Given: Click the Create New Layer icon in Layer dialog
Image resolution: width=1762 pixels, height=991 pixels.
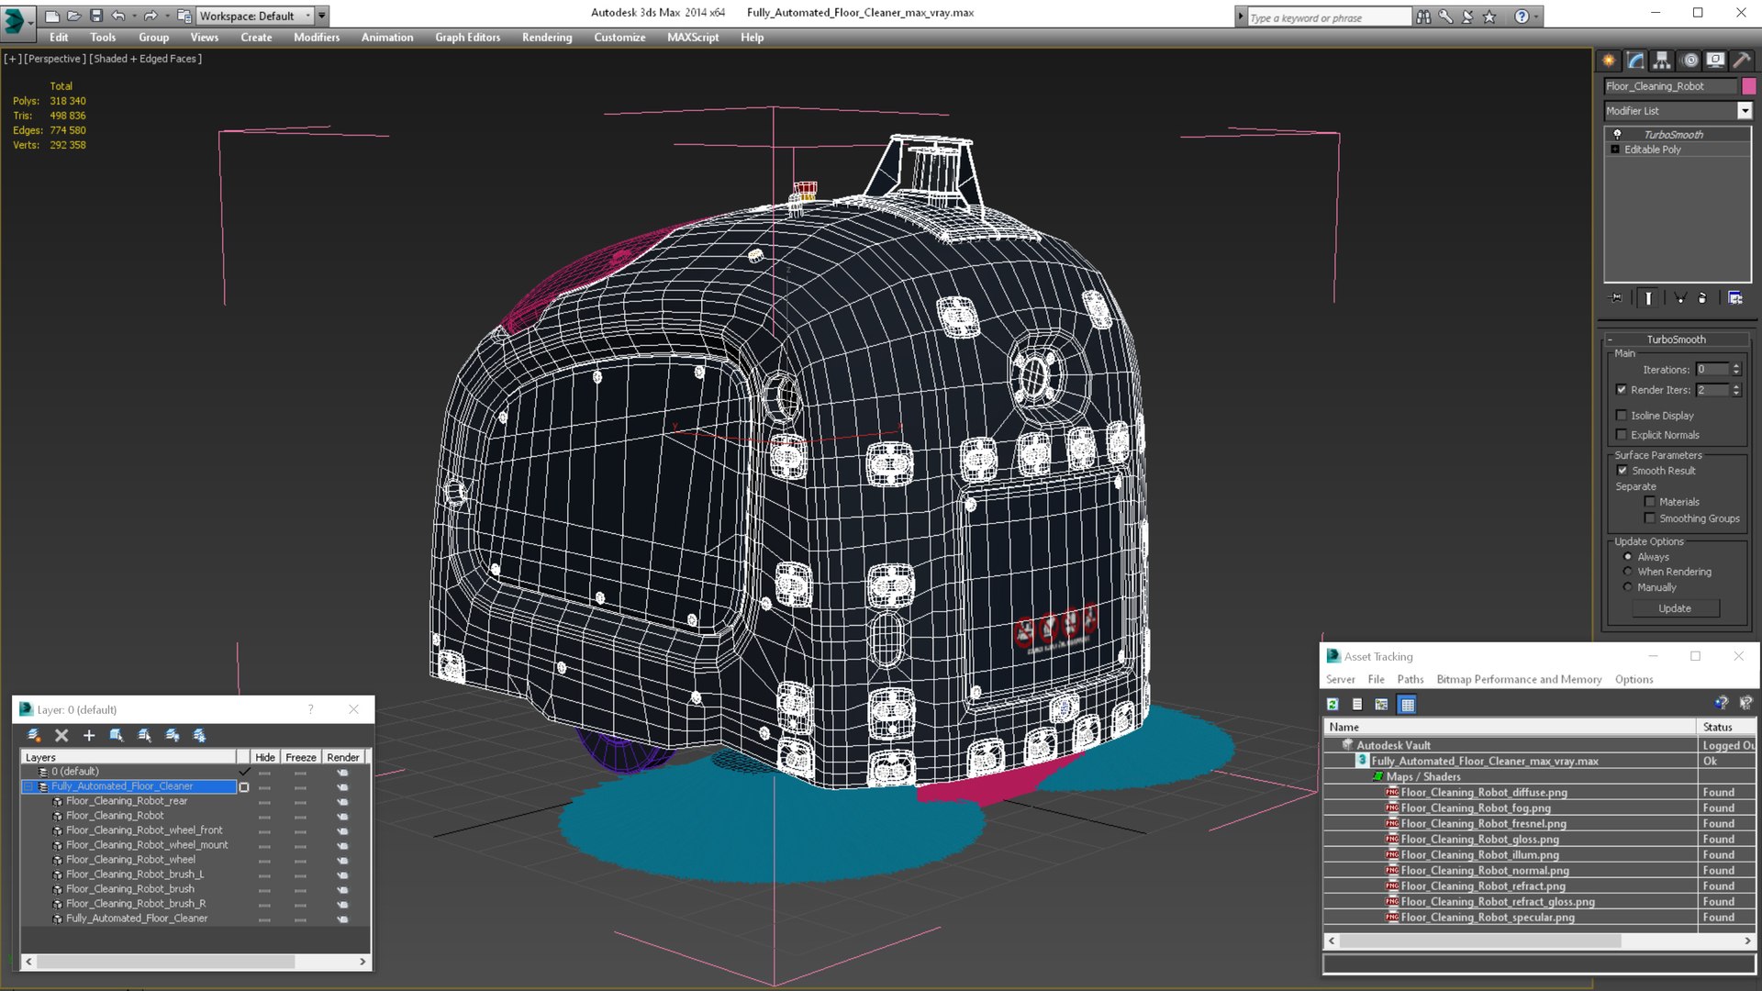Looking at the screenshot, I should click(34, 735).
